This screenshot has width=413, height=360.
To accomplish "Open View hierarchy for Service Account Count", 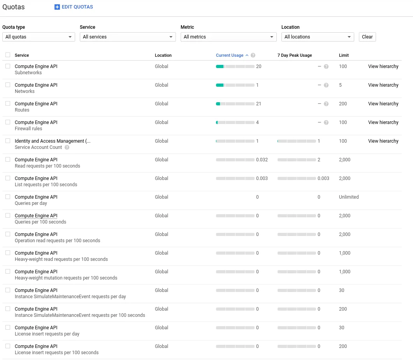I will (383, 141).
